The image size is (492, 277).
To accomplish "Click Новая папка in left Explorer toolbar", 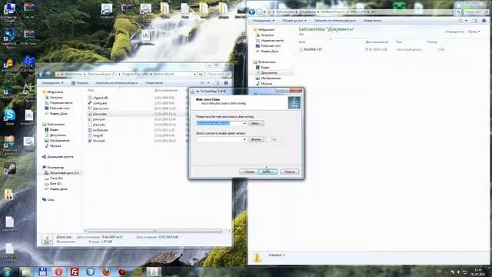I will click(154, 83).
